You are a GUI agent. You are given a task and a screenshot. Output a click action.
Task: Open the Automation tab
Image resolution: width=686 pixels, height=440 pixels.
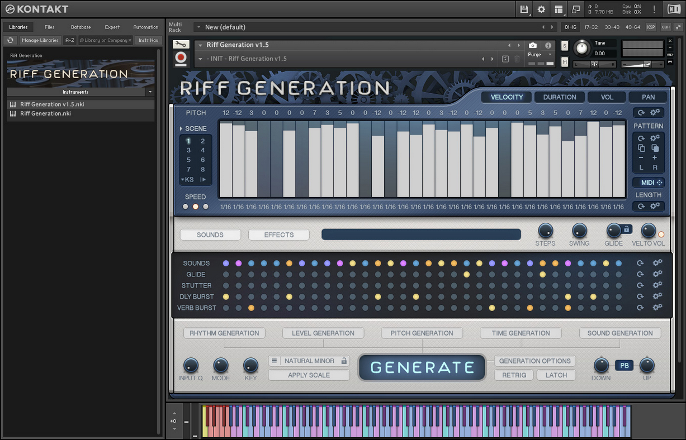click(146, 27)
